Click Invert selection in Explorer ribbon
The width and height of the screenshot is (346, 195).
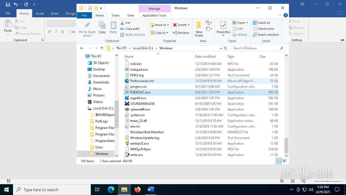(266, 35)
